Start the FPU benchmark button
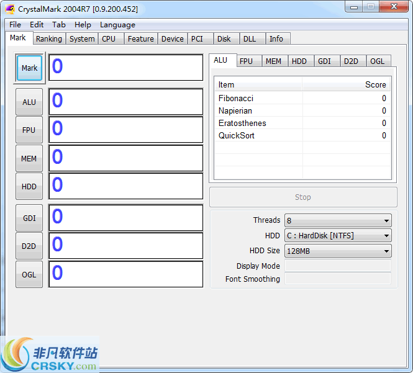Viewport: 413px width, 373px height. tap(29, 130)
